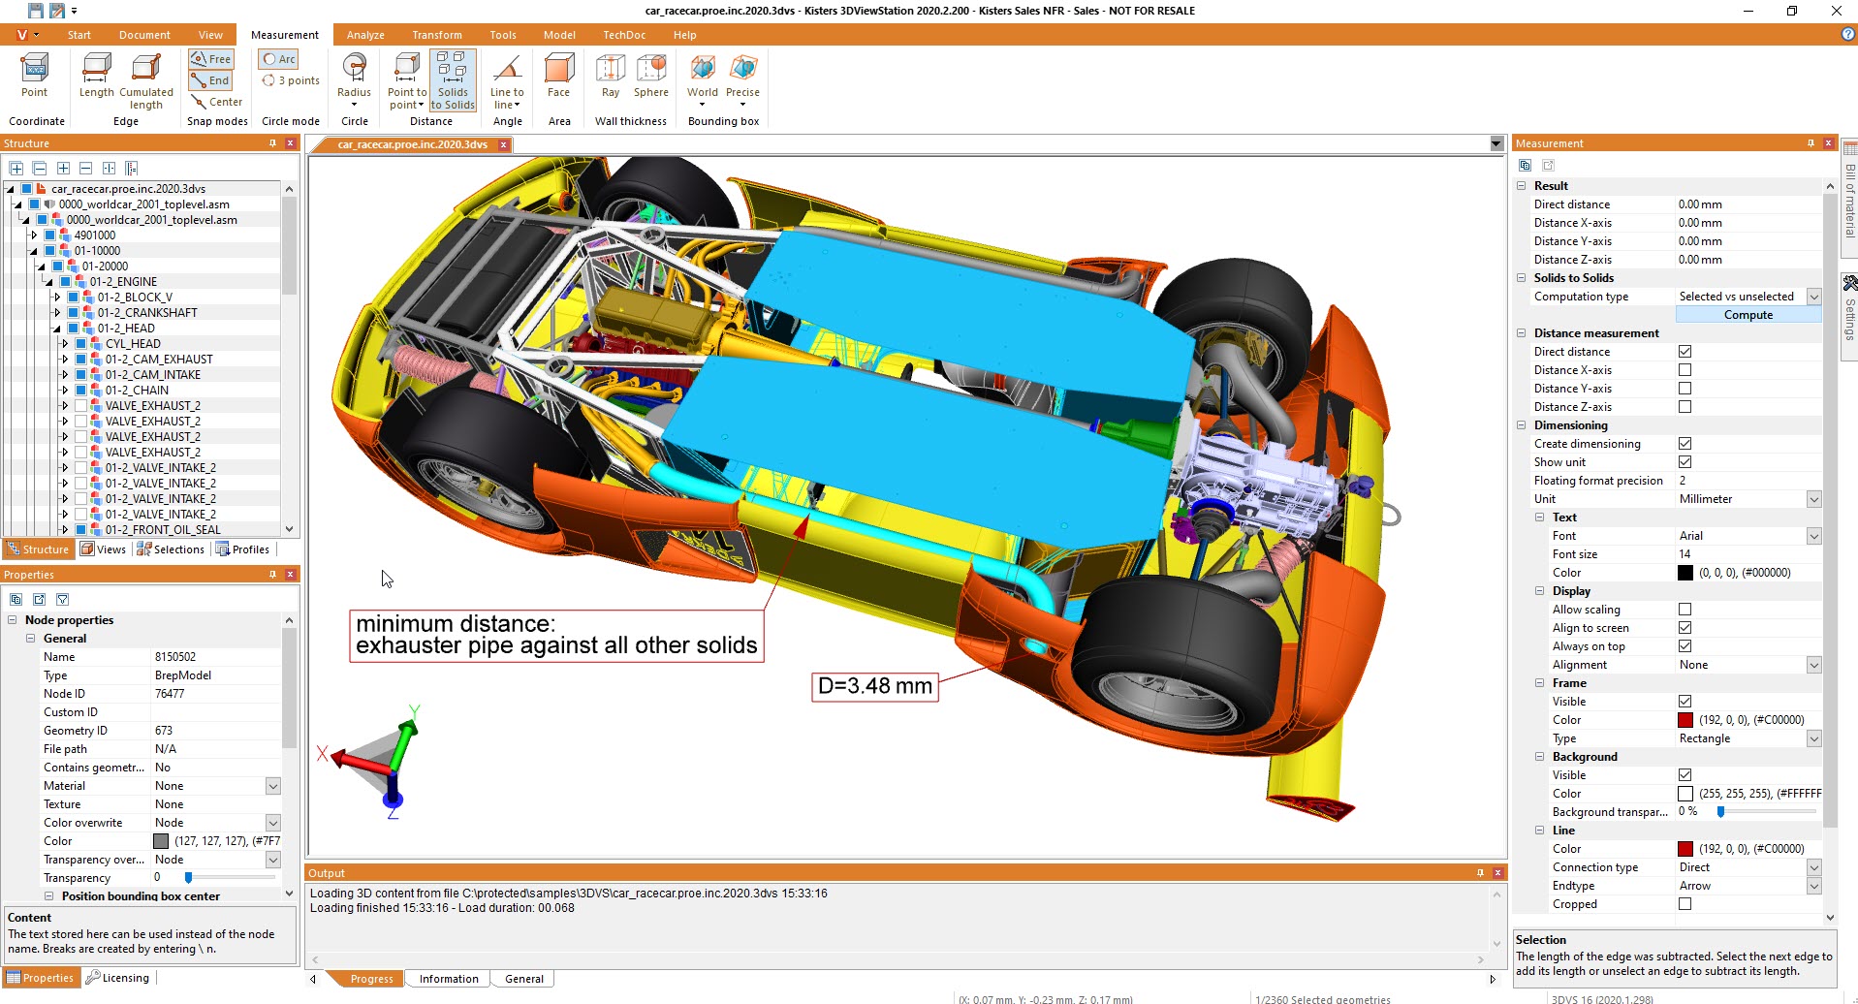Click the Compute button
This screenshot has height=1004, width=1858.
click(1748, 315)
